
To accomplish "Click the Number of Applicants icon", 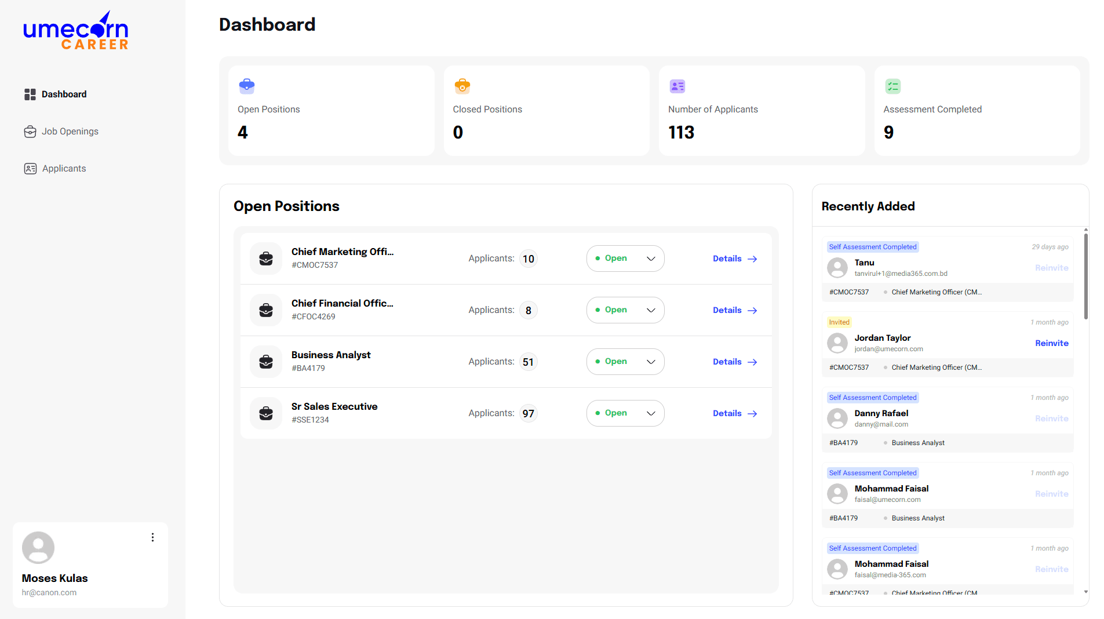I will (677, 86).
